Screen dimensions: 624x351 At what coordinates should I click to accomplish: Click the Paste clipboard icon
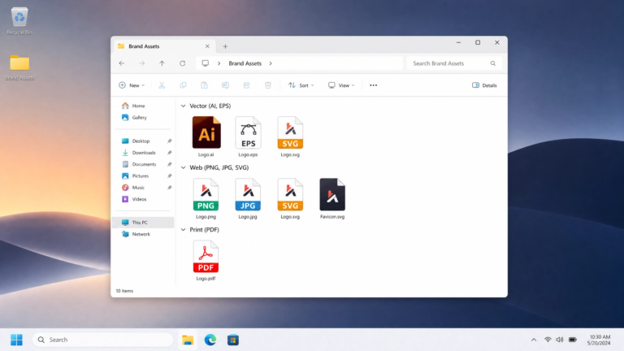click(x=204, y=85)
